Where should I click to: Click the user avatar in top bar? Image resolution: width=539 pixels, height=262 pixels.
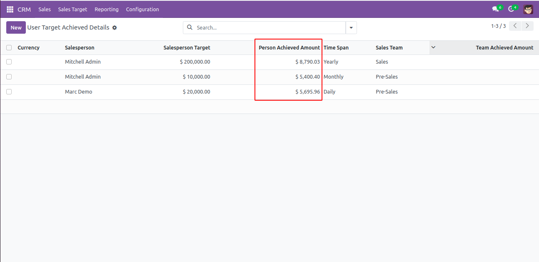pos(528,9)
